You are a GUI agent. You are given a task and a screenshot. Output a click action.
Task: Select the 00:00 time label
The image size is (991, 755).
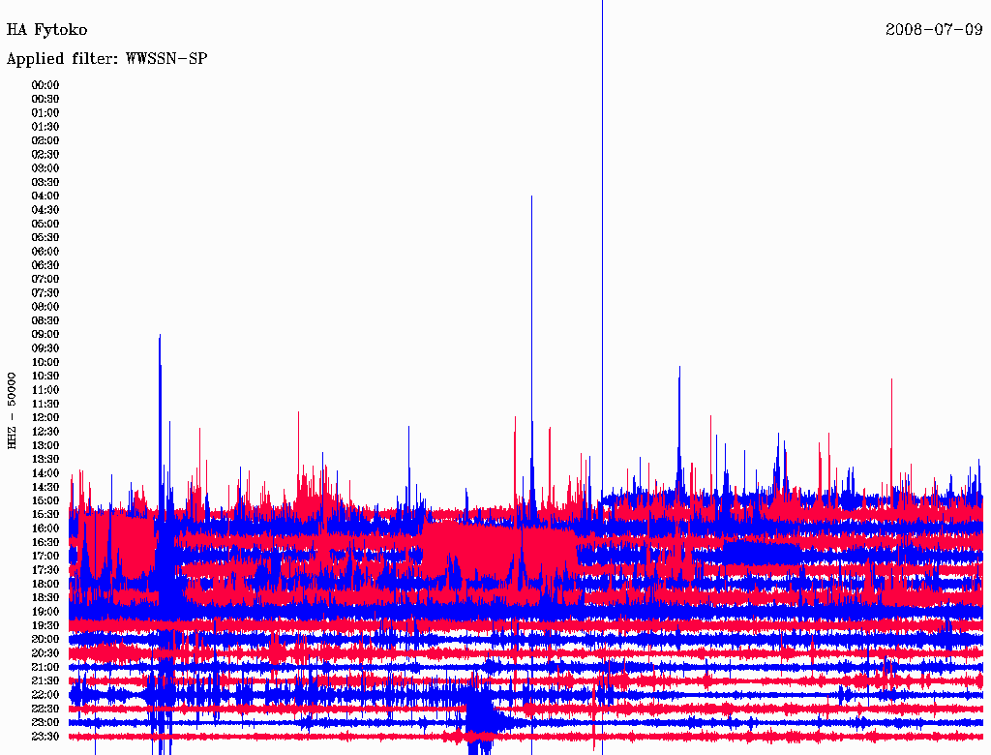coord(45,85)
